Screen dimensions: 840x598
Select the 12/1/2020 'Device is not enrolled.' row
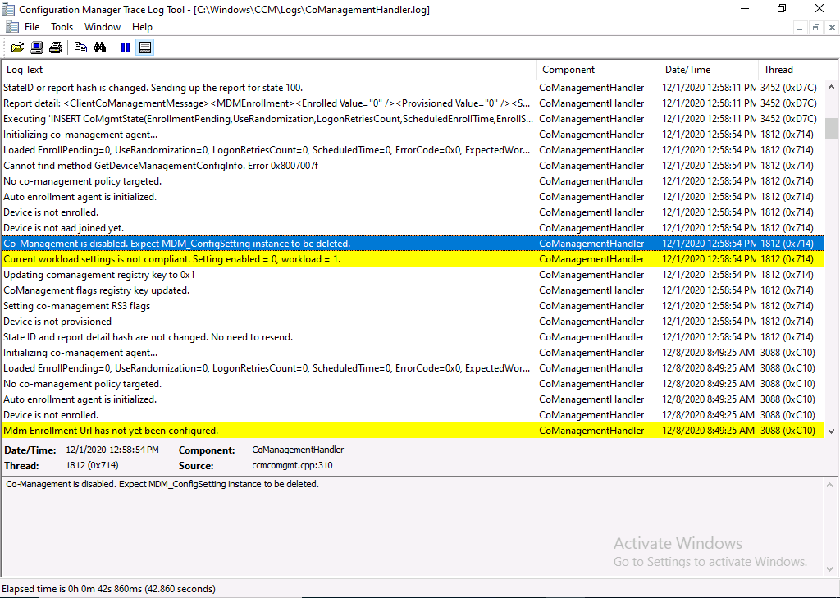point(413,212)
